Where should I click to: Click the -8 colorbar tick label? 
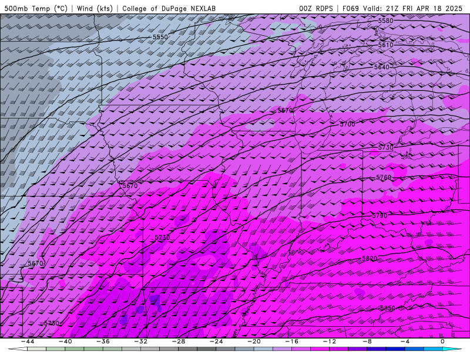pyautogui.click(x=367, y=341)
